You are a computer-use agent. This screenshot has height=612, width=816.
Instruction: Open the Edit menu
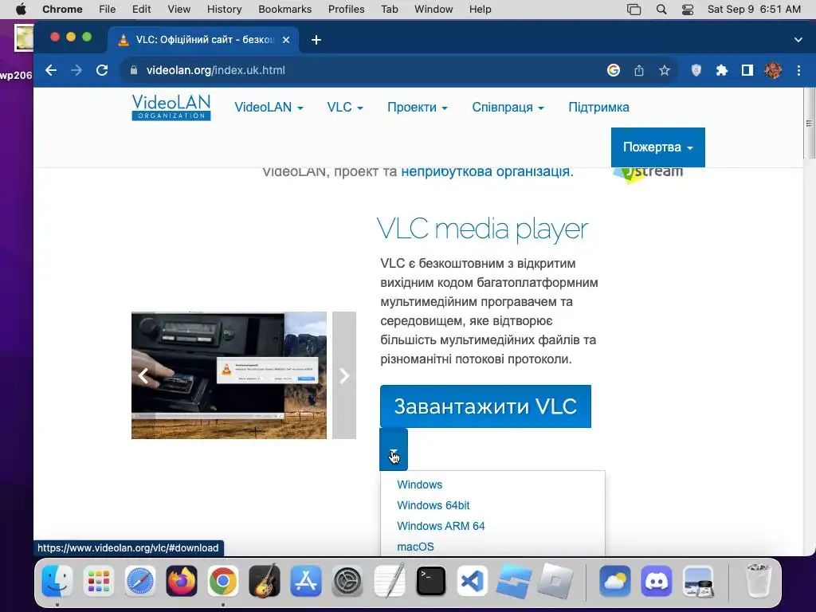click(x=141, y=9)
